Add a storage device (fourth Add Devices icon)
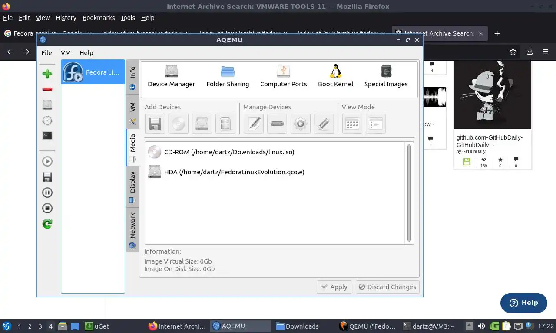 (x=225, y=124)
